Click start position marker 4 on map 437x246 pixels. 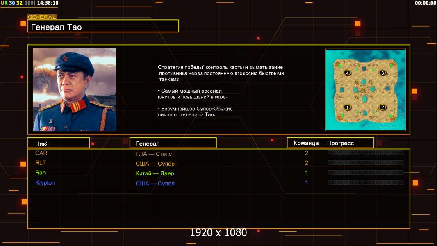[347, 73]
